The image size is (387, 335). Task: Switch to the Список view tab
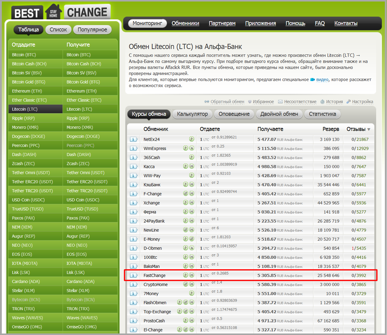[x=58, y=30]
